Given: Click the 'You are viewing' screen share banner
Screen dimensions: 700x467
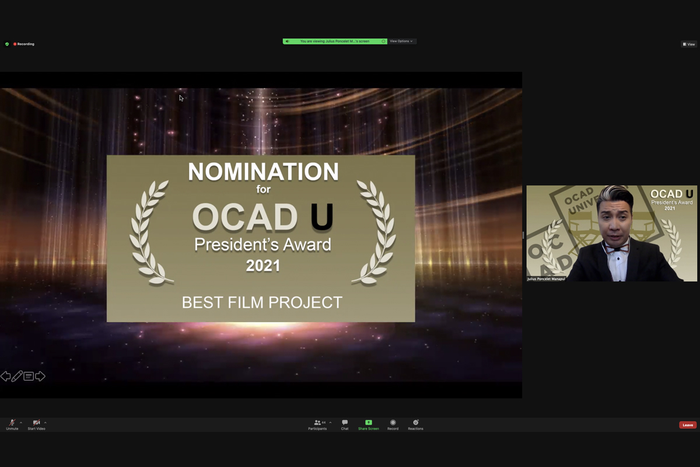Looking at the screenshot, I should click(335, 41).
